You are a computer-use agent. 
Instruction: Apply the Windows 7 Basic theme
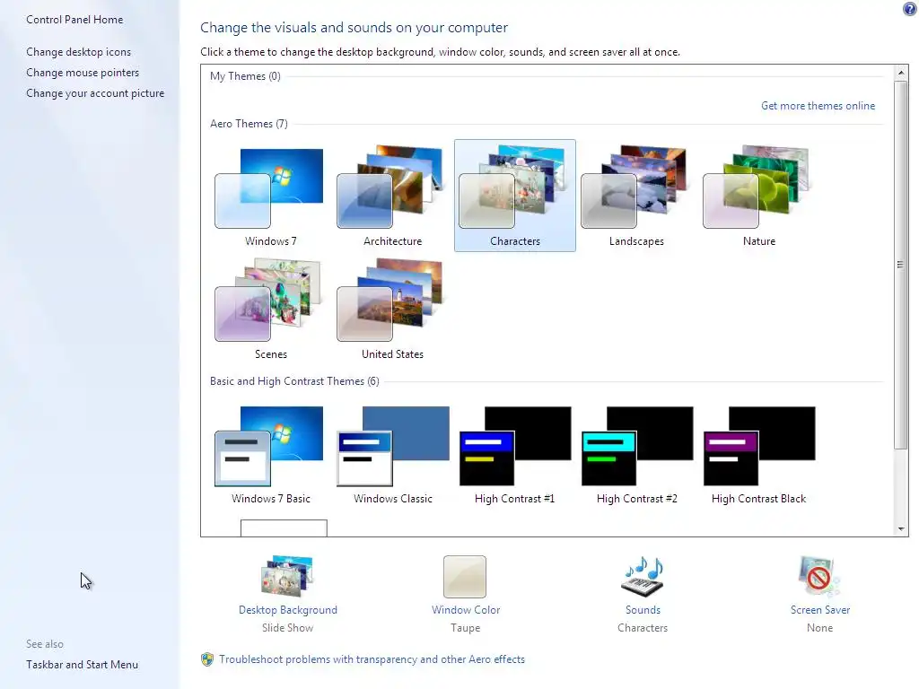click(270, 454)
